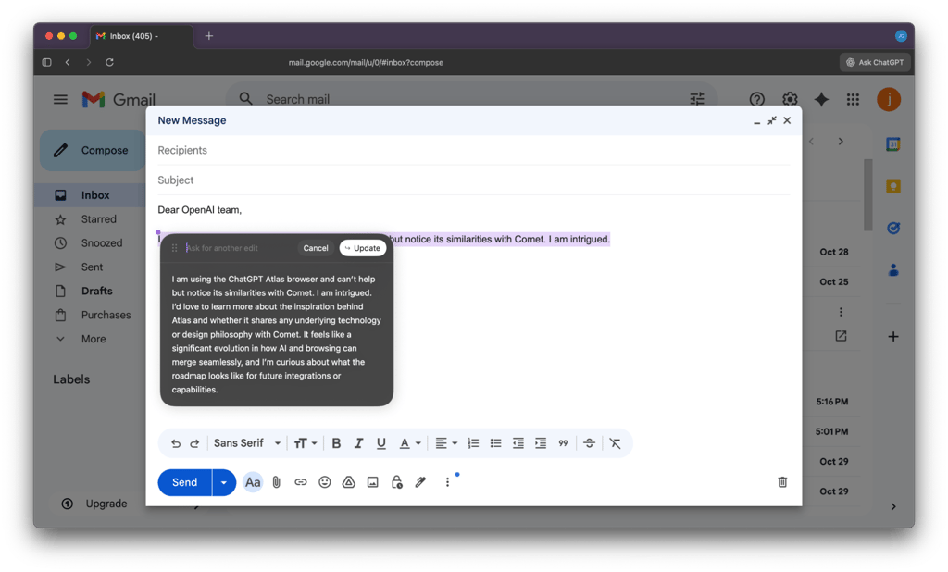Open Gemini sparkle icon
This screenshot has width=948, height=572.
coord(821,99)
